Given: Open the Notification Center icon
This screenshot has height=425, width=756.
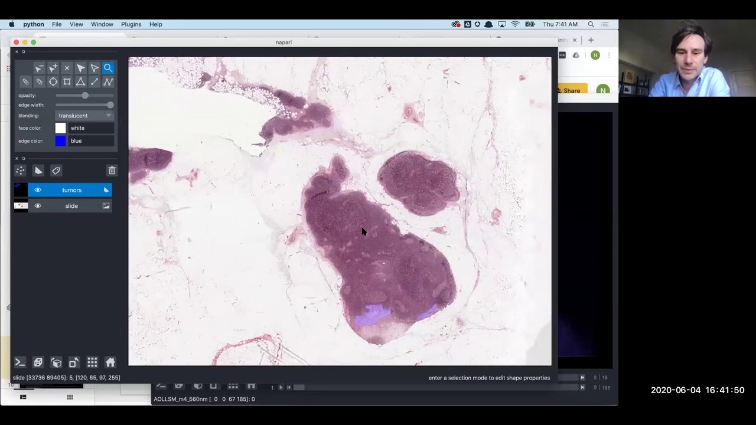Looking at the screenshot, I should (605, 24).
